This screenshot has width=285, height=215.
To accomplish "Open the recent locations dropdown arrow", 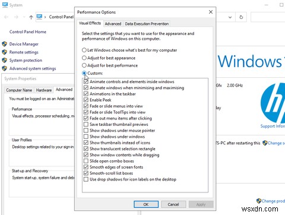I will point(24,17).
